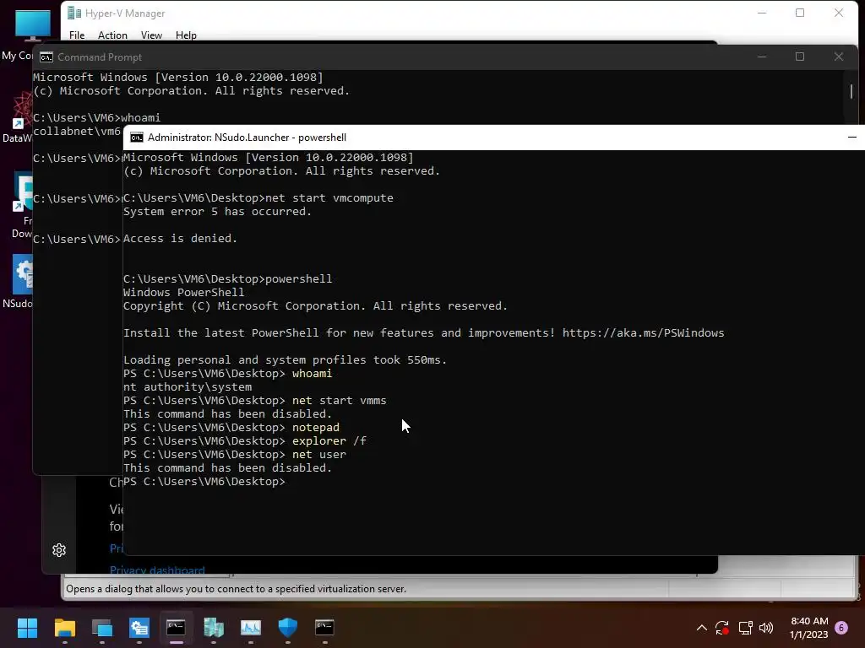Open the volume speaker tray icon
865x648 pixels.
tap(766, 628)
